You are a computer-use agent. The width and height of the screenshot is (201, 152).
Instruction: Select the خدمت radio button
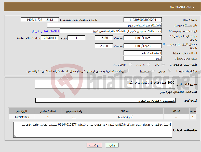click(148, 65)
